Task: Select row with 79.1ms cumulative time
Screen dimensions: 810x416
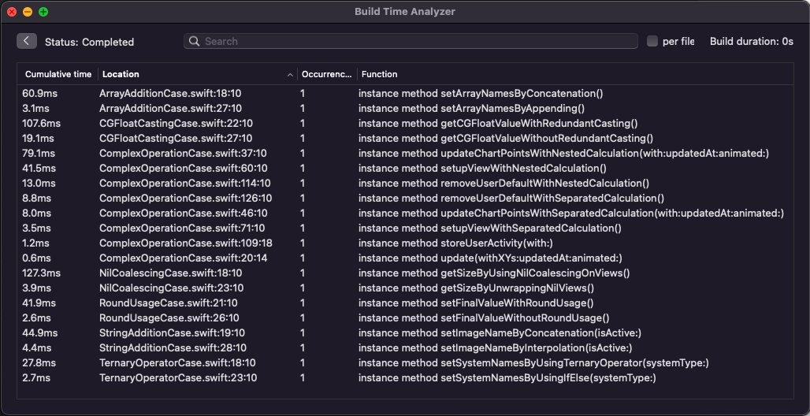Action: (x=39, y=154)
